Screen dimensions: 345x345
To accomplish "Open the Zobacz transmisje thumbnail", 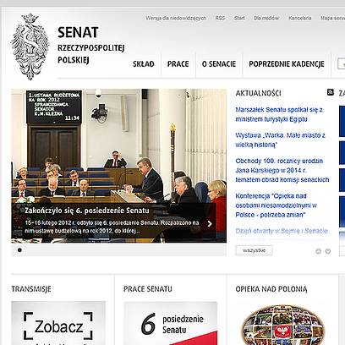I will (x=58, y=323).
